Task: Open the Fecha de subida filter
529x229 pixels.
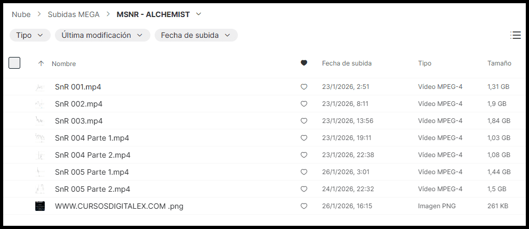Action: coord(196,35)
